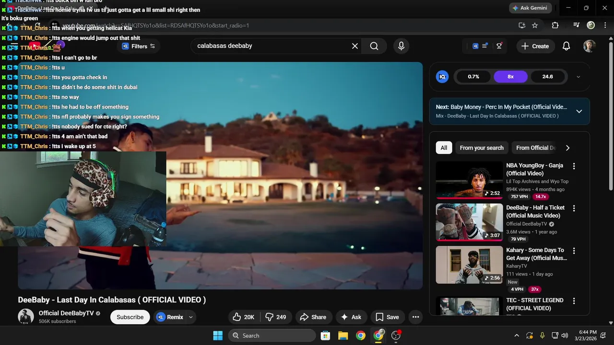Open OBS Studio from the taskbar
614x345 pixels.
(x=396, y=335)
